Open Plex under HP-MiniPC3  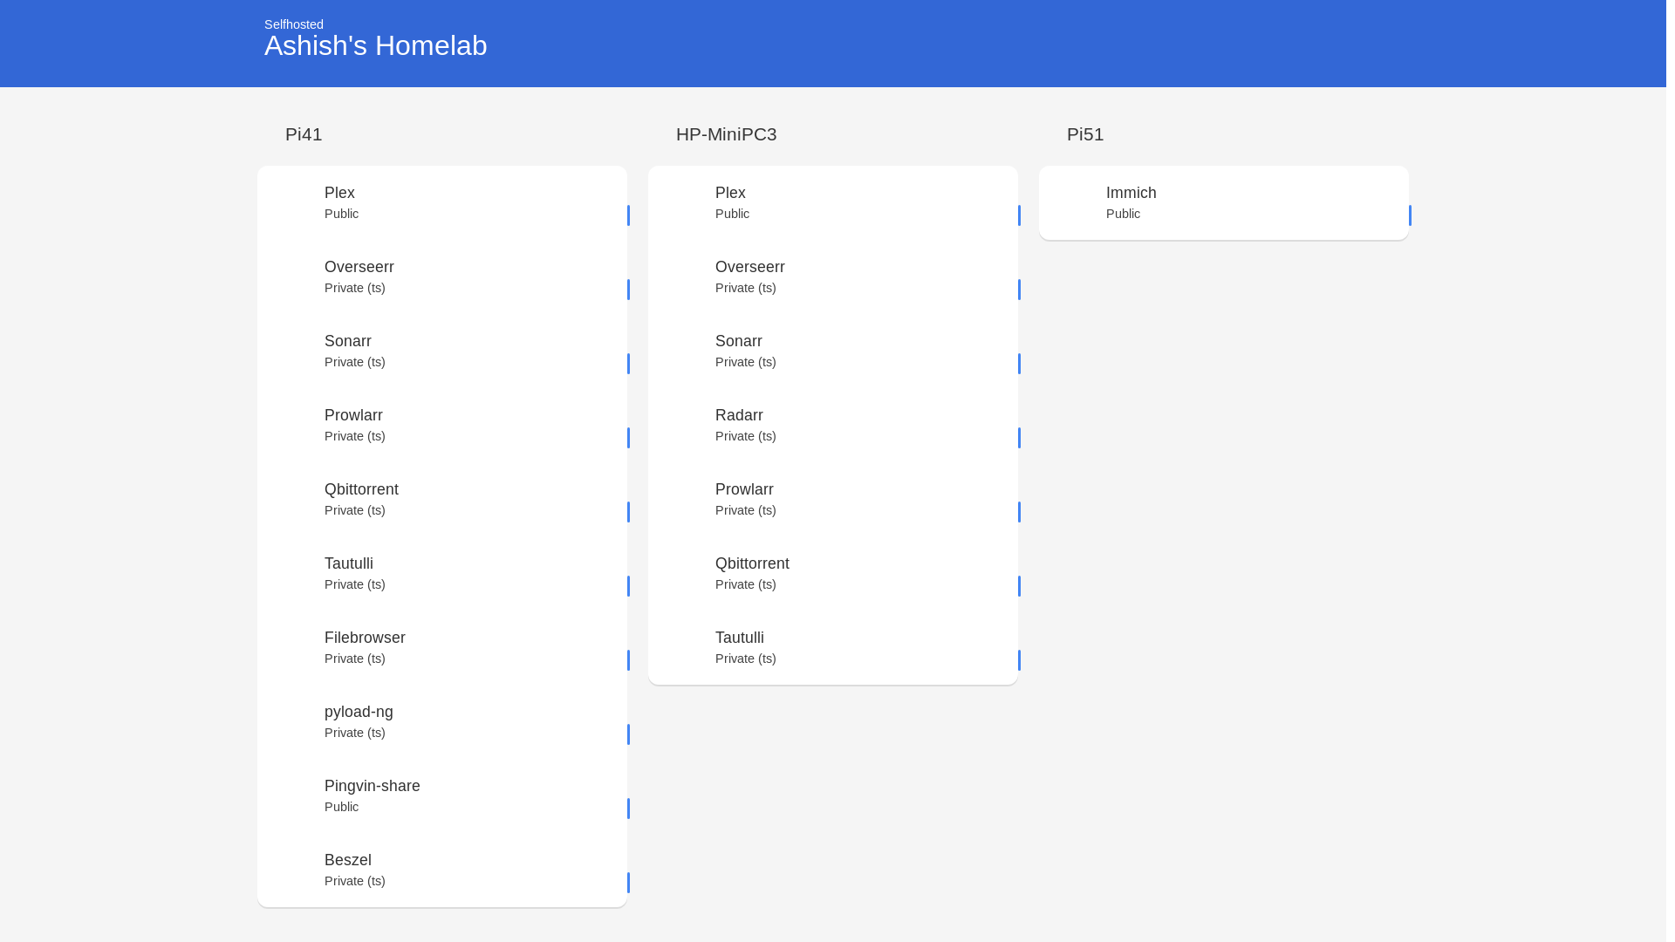click(833, 202)
